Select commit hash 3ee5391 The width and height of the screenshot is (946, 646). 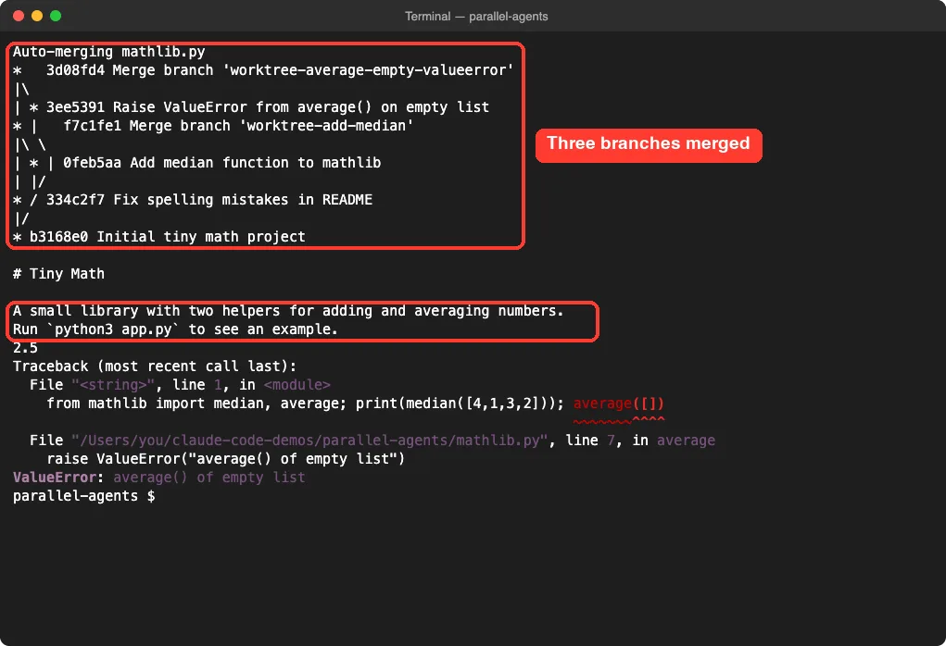[75, 107]
